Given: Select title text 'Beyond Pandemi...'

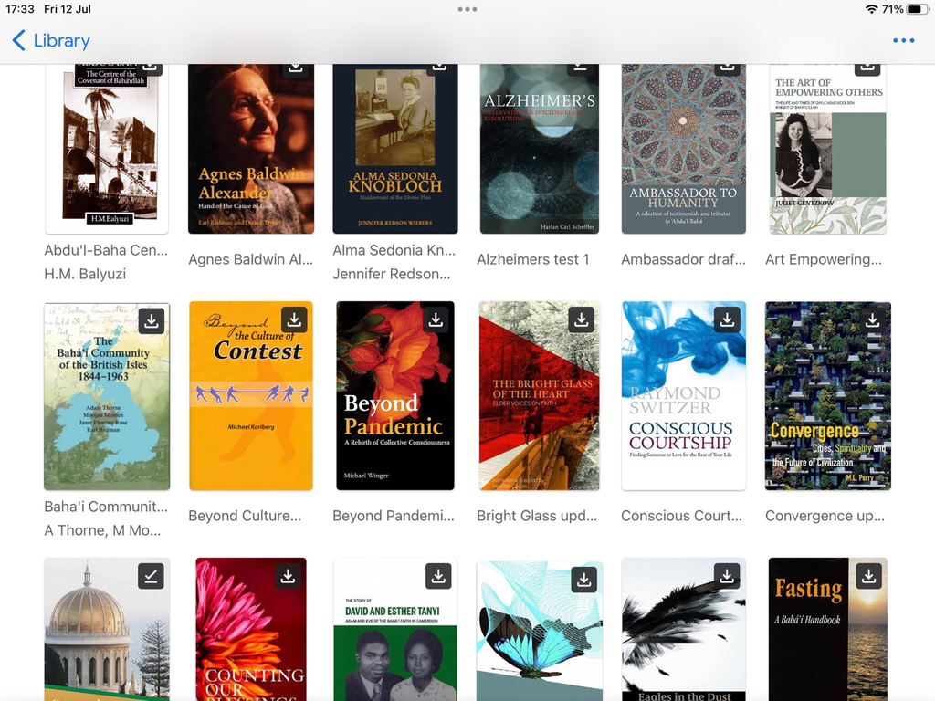Looking at the screenshot, I should (x=394, y=516).
